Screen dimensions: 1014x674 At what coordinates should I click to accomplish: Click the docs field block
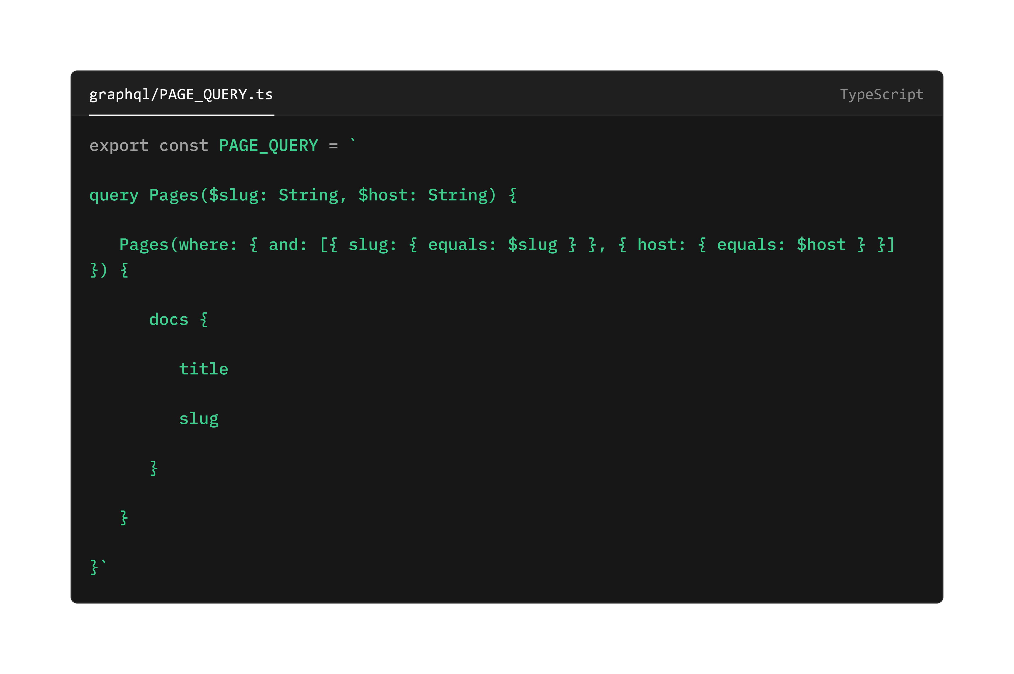pyautogui.click(x=169, y=319)
